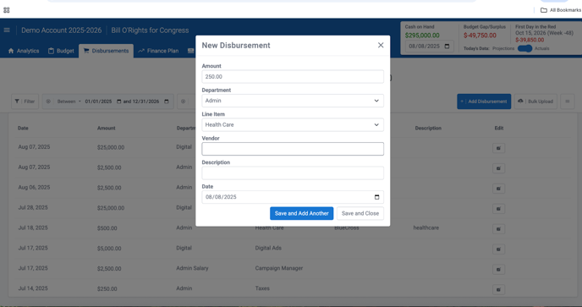This screenshot has height=307, width=582.
Task: Click the Taxes line item cell
Action: 262,288
